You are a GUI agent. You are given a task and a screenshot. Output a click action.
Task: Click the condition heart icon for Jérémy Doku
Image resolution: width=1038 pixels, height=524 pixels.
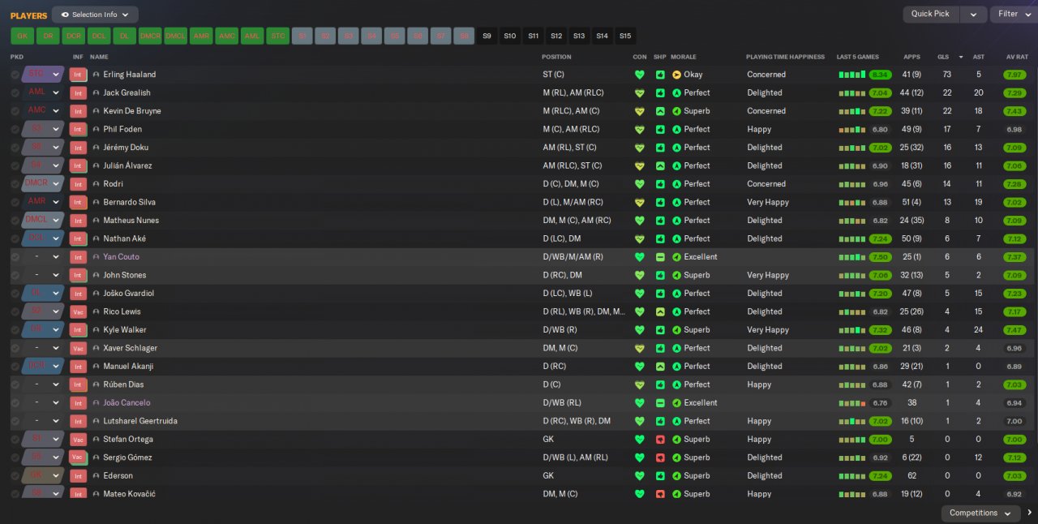pyautogui.click(x=640, y=148)
